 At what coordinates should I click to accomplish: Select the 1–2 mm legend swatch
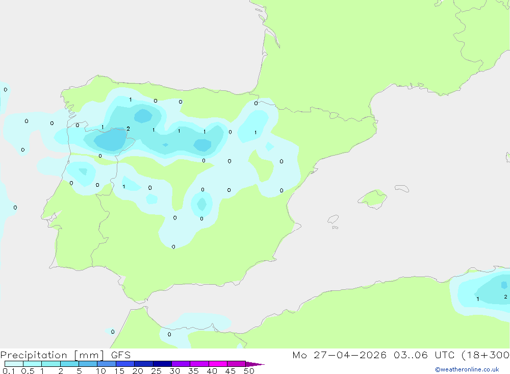(x=50, y=364)
